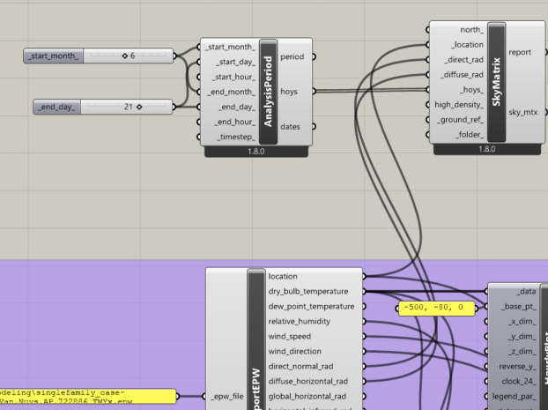
Task: Click the _ground_ref_ input of SkyMatrix
Action: [460, 120]
